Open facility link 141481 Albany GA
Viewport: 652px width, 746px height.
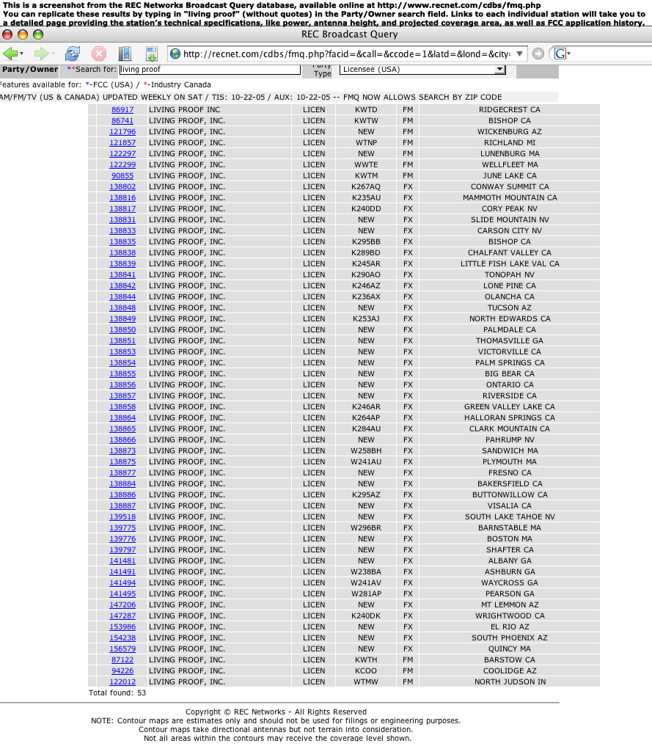[122, 561]
